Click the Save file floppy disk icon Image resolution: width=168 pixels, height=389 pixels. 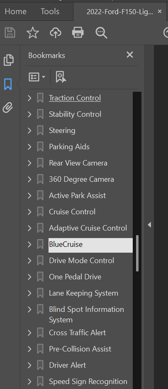[10, 33]
